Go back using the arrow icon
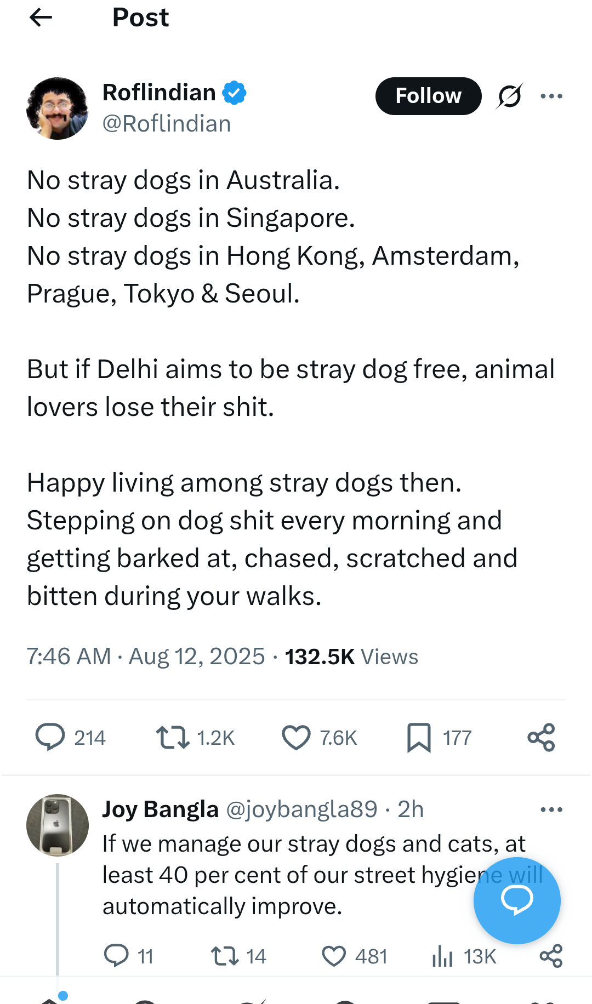 pyautogui.click(x=41, y=18)
